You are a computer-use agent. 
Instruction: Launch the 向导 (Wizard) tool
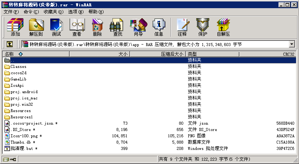pos(138,27)
